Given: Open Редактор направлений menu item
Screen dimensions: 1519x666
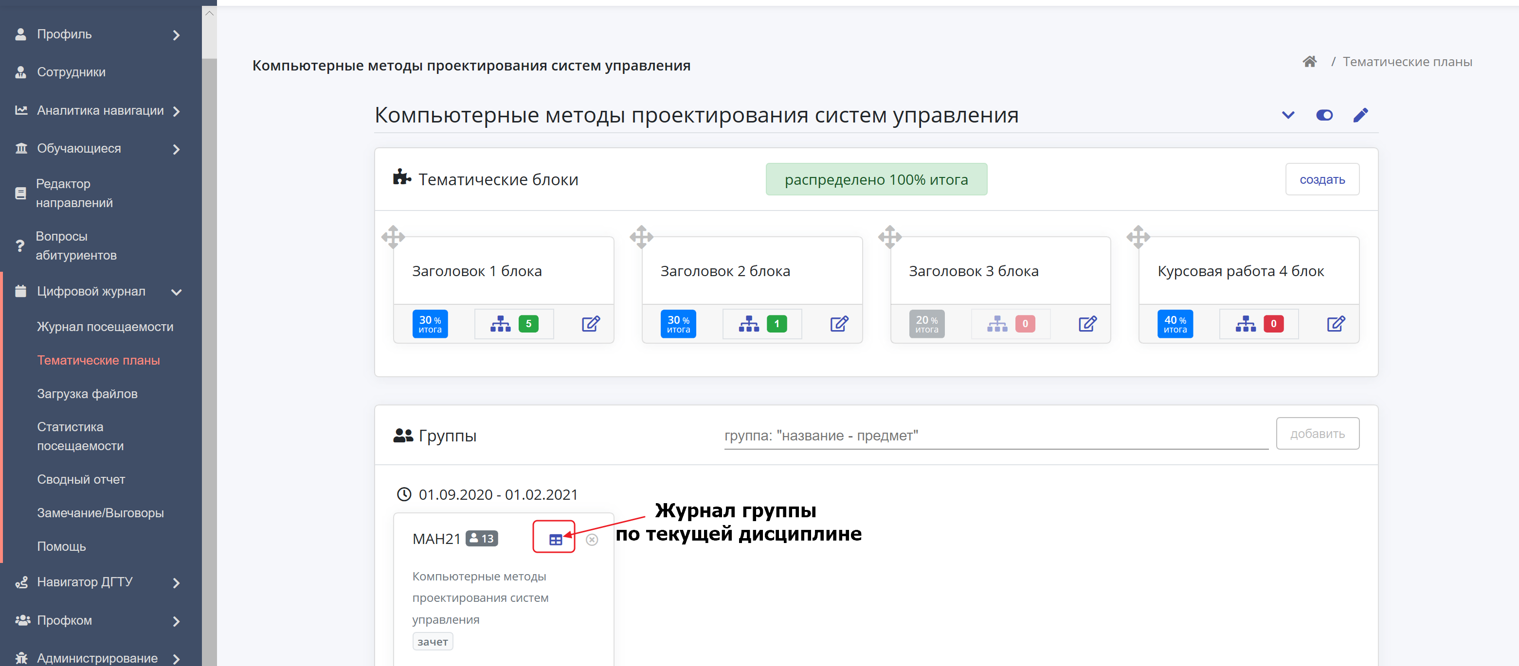Looking at the screenshot, I should [73, 193].
